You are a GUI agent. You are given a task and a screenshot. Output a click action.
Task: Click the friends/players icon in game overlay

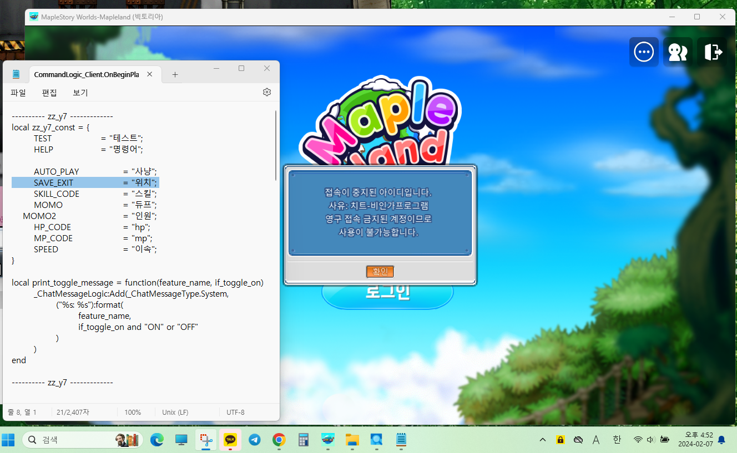678,52
